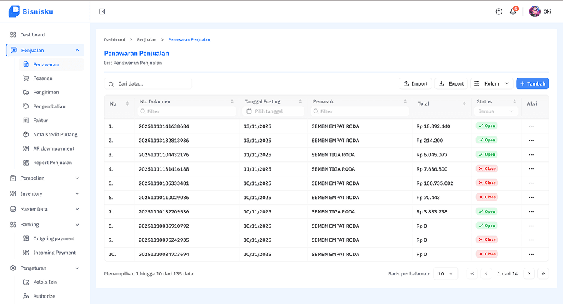Open the Kolom dropdown
Screen dimensions: 563x304
492,83
